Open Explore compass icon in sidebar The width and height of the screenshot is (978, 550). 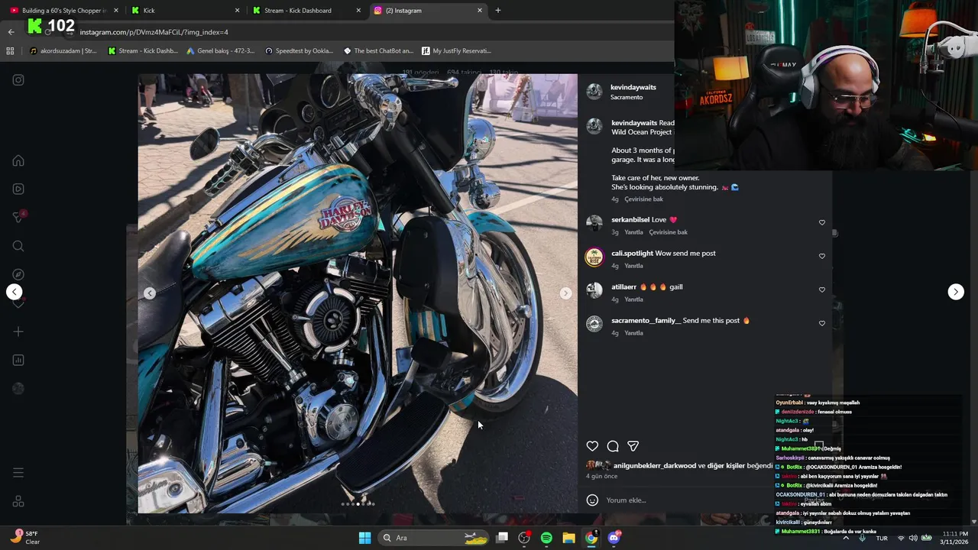click(x=18, y=274)
